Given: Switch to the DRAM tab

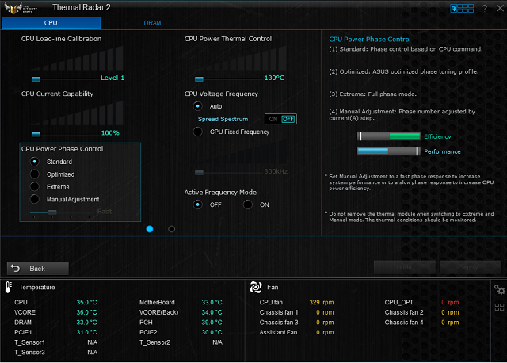Looking at the screenshot, I should click(x=152, y=23).
